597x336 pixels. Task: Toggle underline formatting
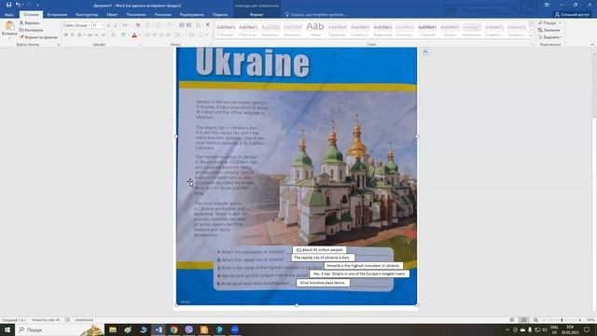coord(79,35)
